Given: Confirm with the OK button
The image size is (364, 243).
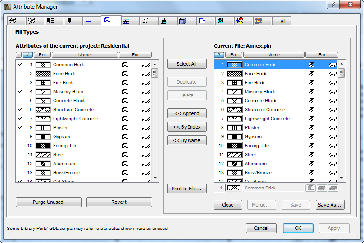Looking at the screenshot, I should click(x=298, y=229).
